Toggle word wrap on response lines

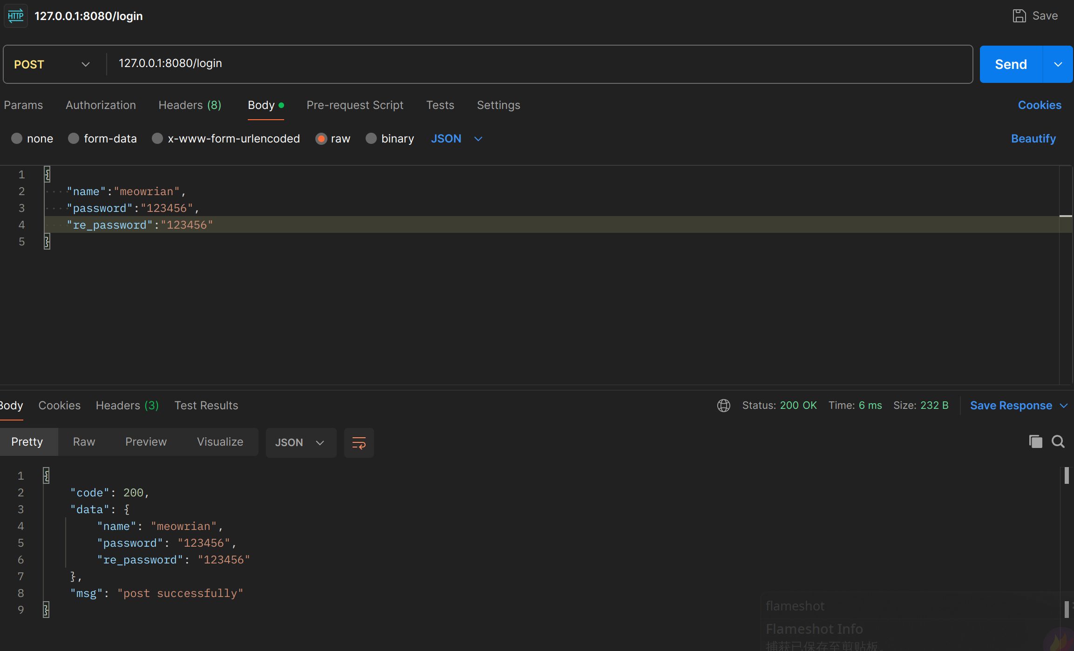359,442
